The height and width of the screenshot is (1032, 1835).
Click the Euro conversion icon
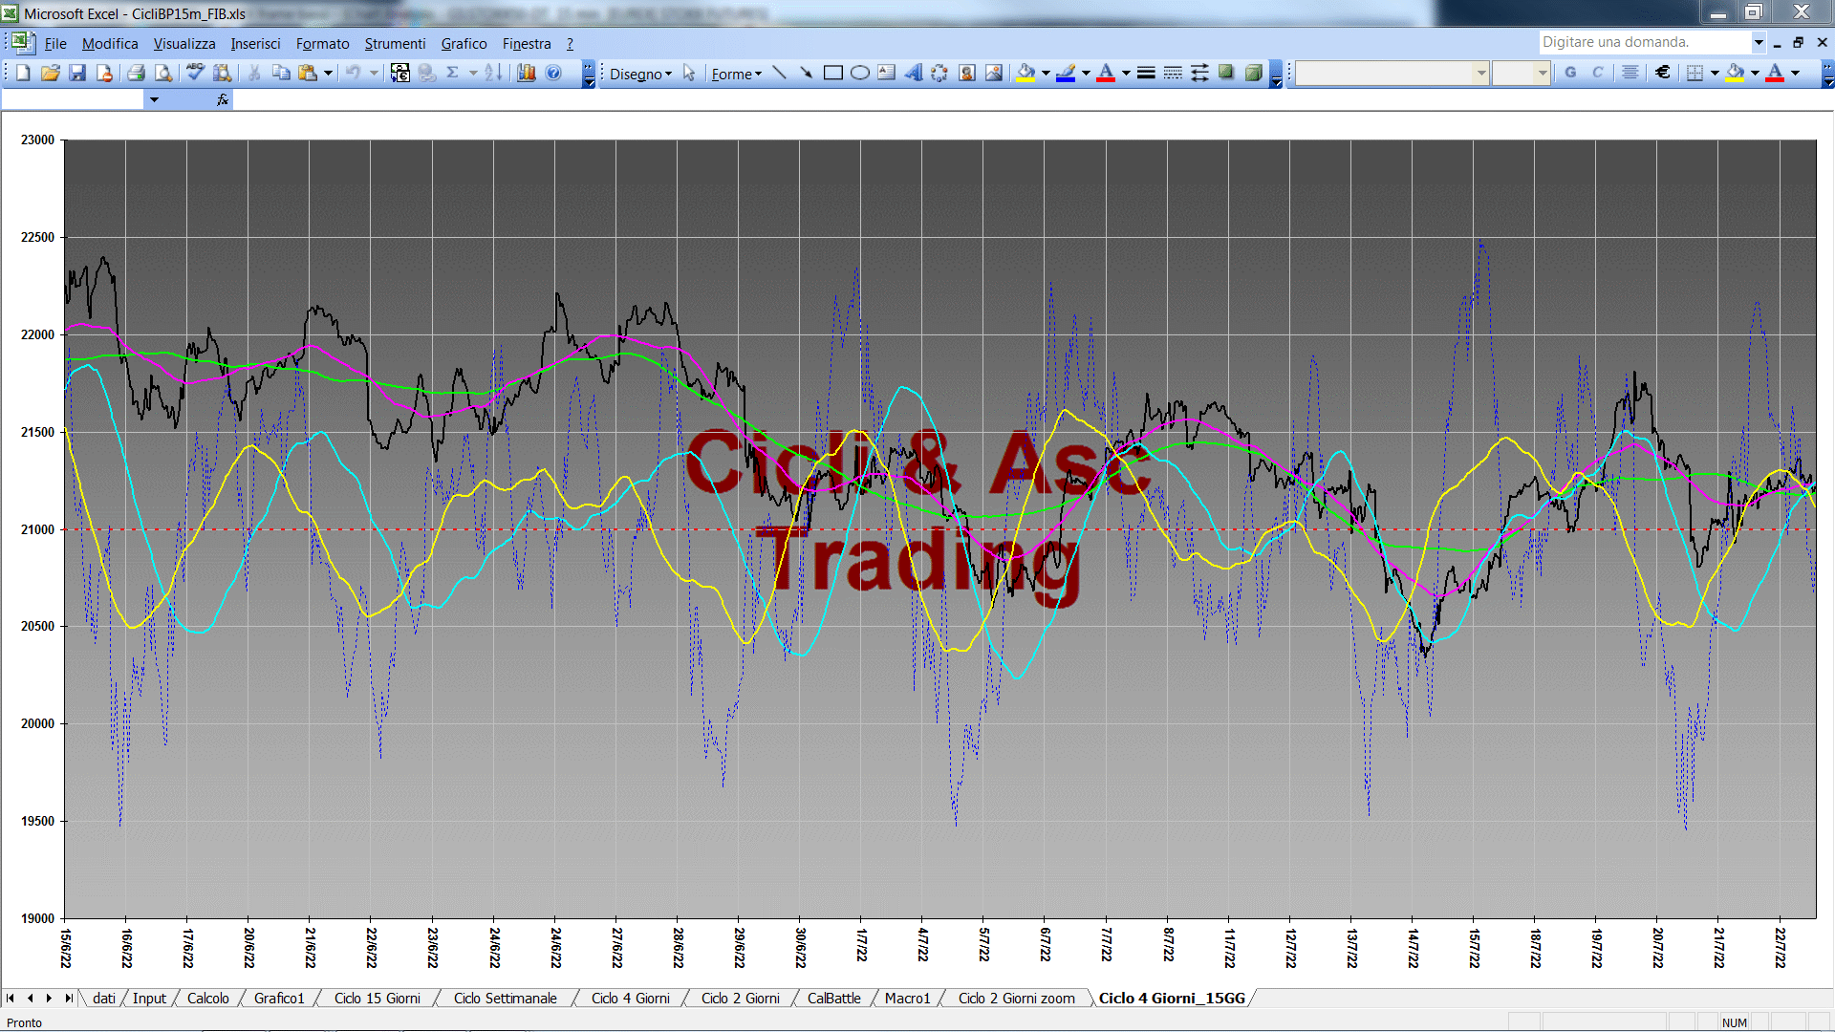pos(399,73)
